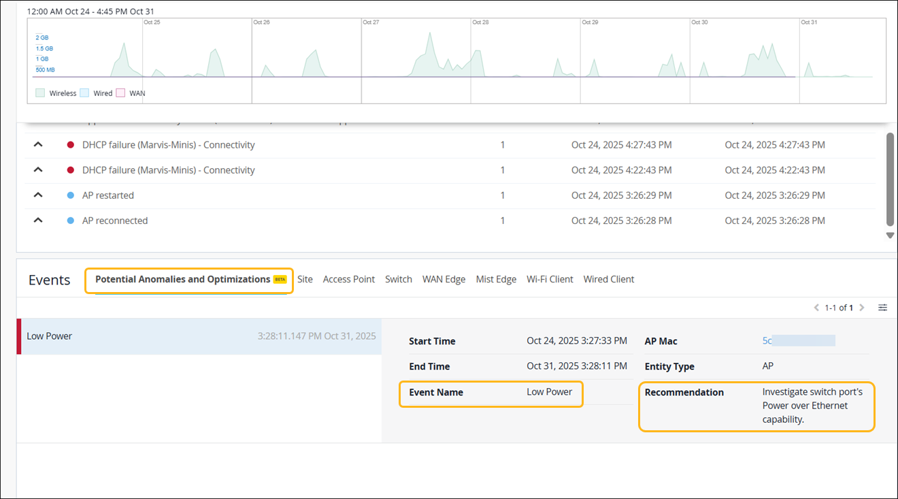Image resolution: width=898 pixels, height=499 pixels.
Task: Open the events table settings icon
Action: [882, 308]
